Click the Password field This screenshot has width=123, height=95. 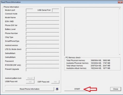tap(43, 62)
